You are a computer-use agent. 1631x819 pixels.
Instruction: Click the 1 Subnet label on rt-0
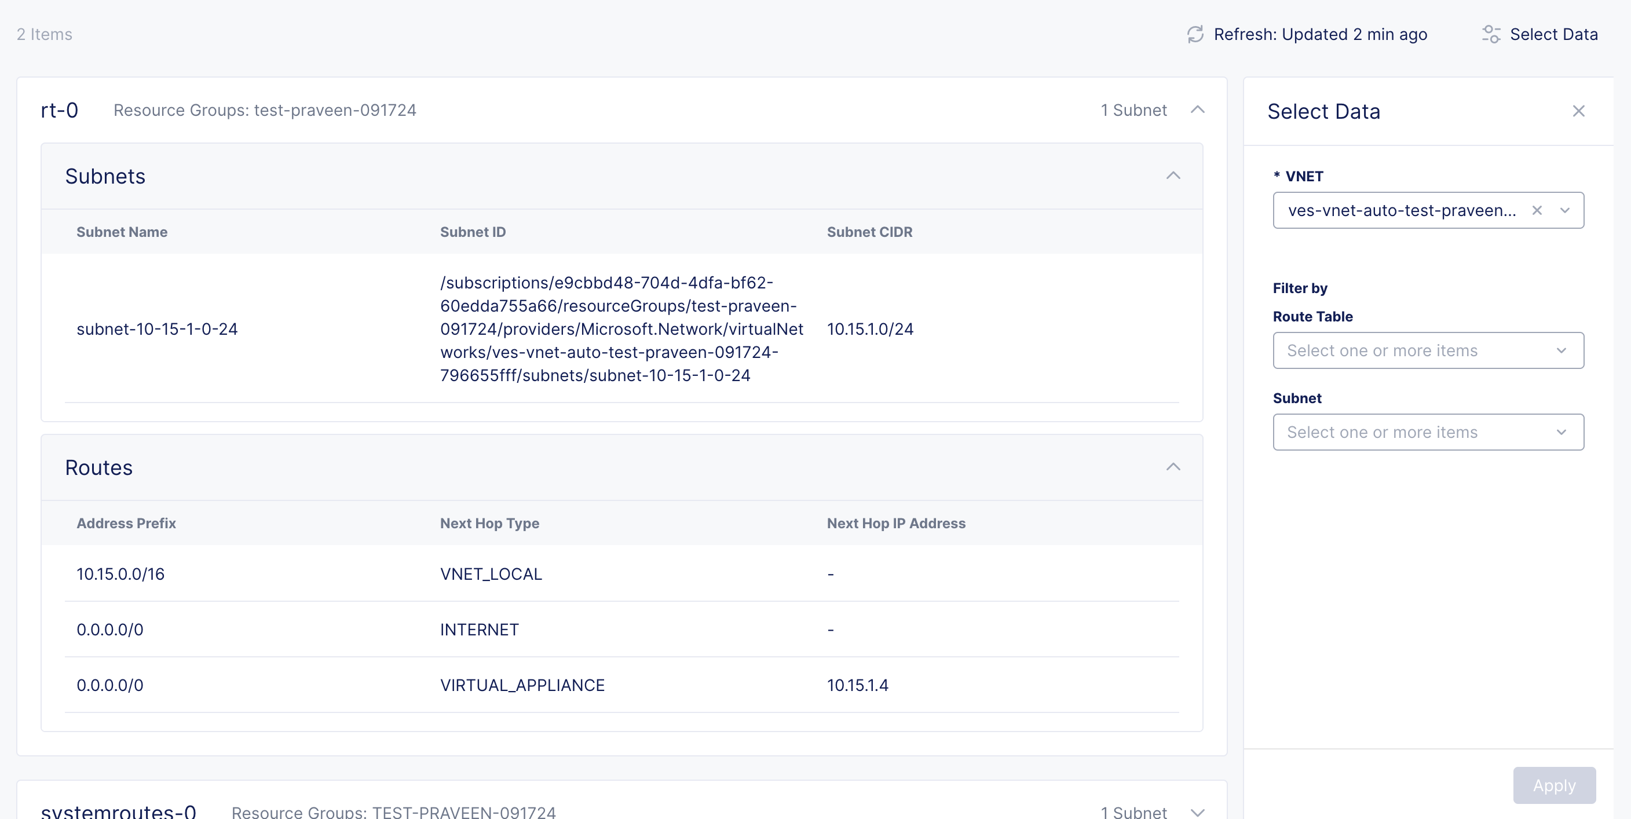[x=1134, y=109]
